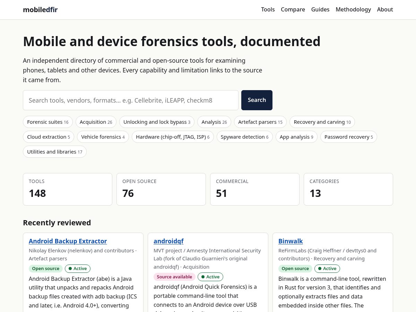
Task: Go to the Guides page
Action: pos(320,10)
